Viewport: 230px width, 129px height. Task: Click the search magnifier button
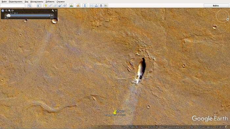tap(30, 6)
